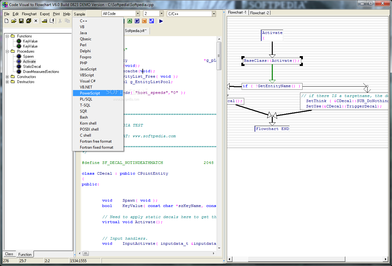The image size is (392, 266).
Task: Export flowchart to Word icon
Action: click(137, 21)
